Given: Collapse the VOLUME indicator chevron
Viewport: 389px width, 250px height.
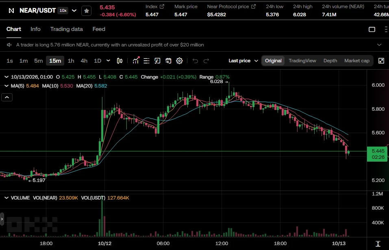Looking at the screenshot, I should (x=7, y=198).
